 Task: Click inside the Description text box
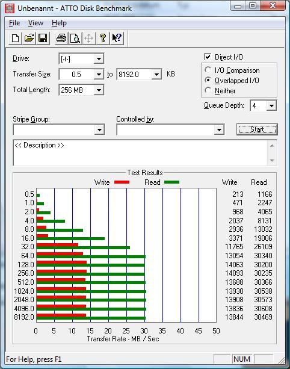[x=140, y=153]
